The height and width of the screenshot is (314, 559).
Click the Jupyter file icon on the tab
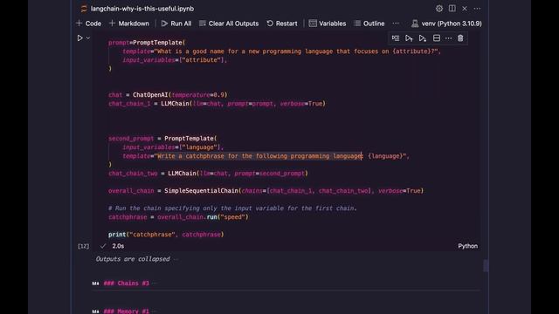(84, 9)
